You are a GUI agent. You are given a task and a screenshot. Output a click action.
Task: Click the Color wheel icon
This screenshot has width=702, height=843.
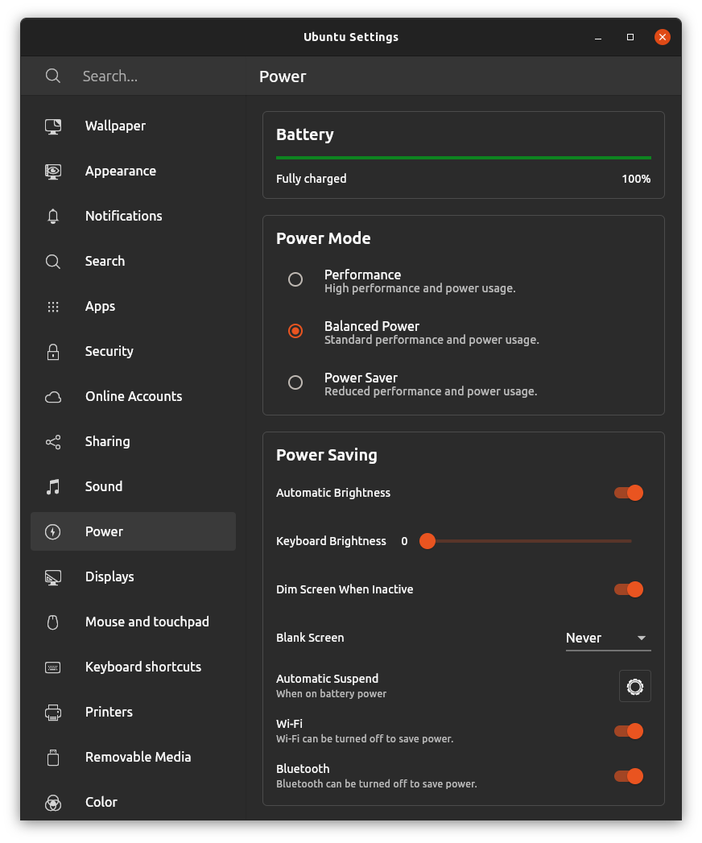point(52,803)
